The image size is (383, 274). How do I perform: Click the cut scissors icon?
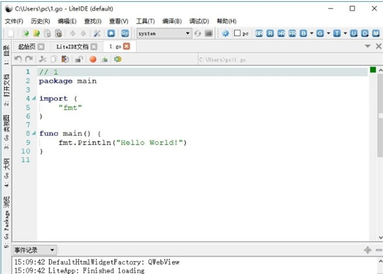pos(43,59)
